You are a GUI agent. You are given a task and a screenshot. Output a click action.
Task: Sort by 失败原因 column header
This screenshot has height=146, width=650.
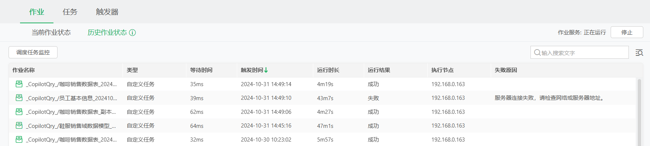506,70
